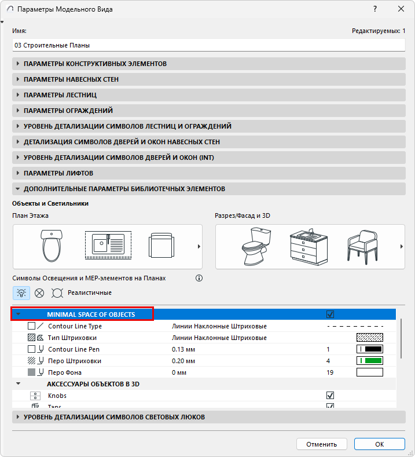Screen dimensions: 415x457
Task: Expand ПАРАМЕТРЫ ЛИФТОВ section
Action: coord(209,173)
